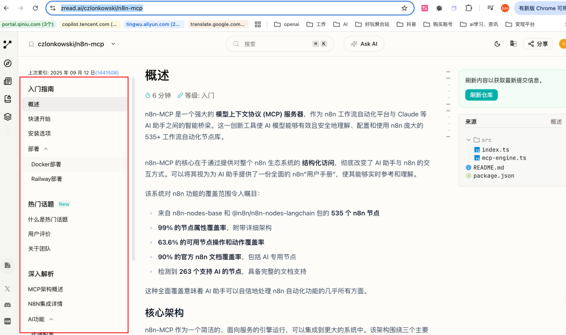Image resolution: width=566 pixels, height=335 pixels.
Task: Open the 好玩聚合站 bookmark folder
Action: click(x=372, y=24)
